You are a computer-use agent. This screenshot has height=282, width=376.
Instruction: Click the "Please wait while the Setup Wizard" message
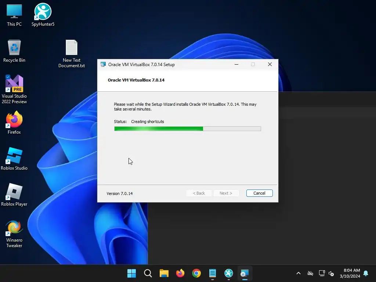[x=185, y=107]
